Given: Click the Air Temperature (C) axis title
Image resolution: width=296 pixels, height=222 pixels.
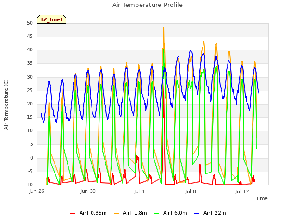Looking at the screenshot, I should coord(6,105).
